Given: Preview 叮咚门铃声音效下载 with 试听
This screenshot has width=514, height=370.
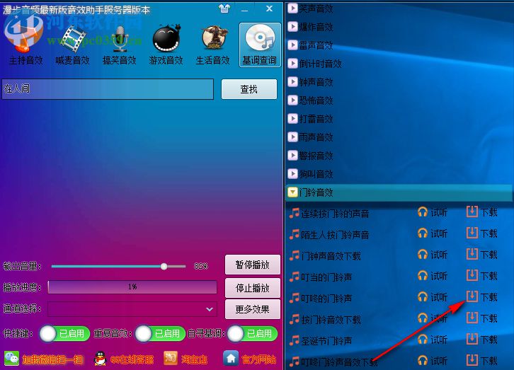Looking at the screenshot, I should (433, 361).
